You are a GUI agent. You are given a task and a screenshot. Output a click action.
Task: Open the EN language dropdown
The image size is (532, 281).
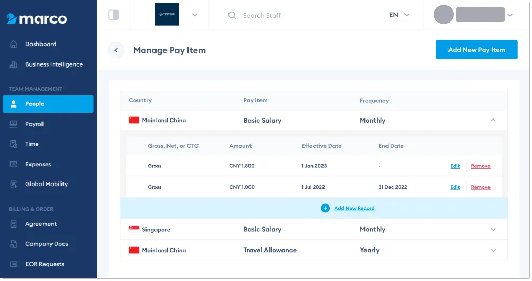pos(399,15)
